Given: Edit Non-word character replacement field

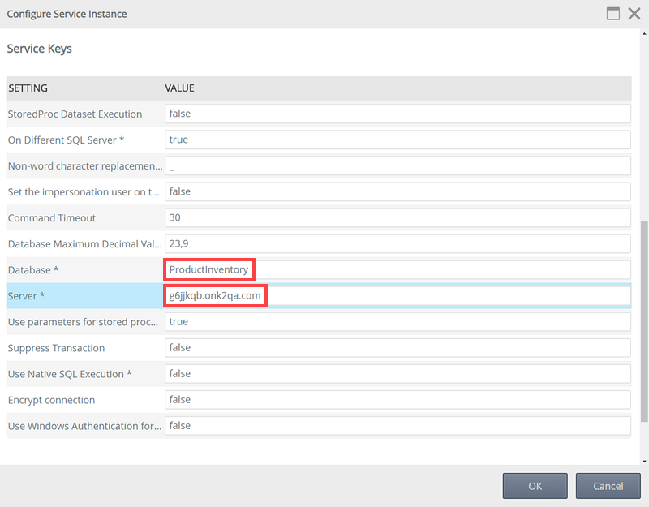Looking at the screenshot, I should click(398, 165).
